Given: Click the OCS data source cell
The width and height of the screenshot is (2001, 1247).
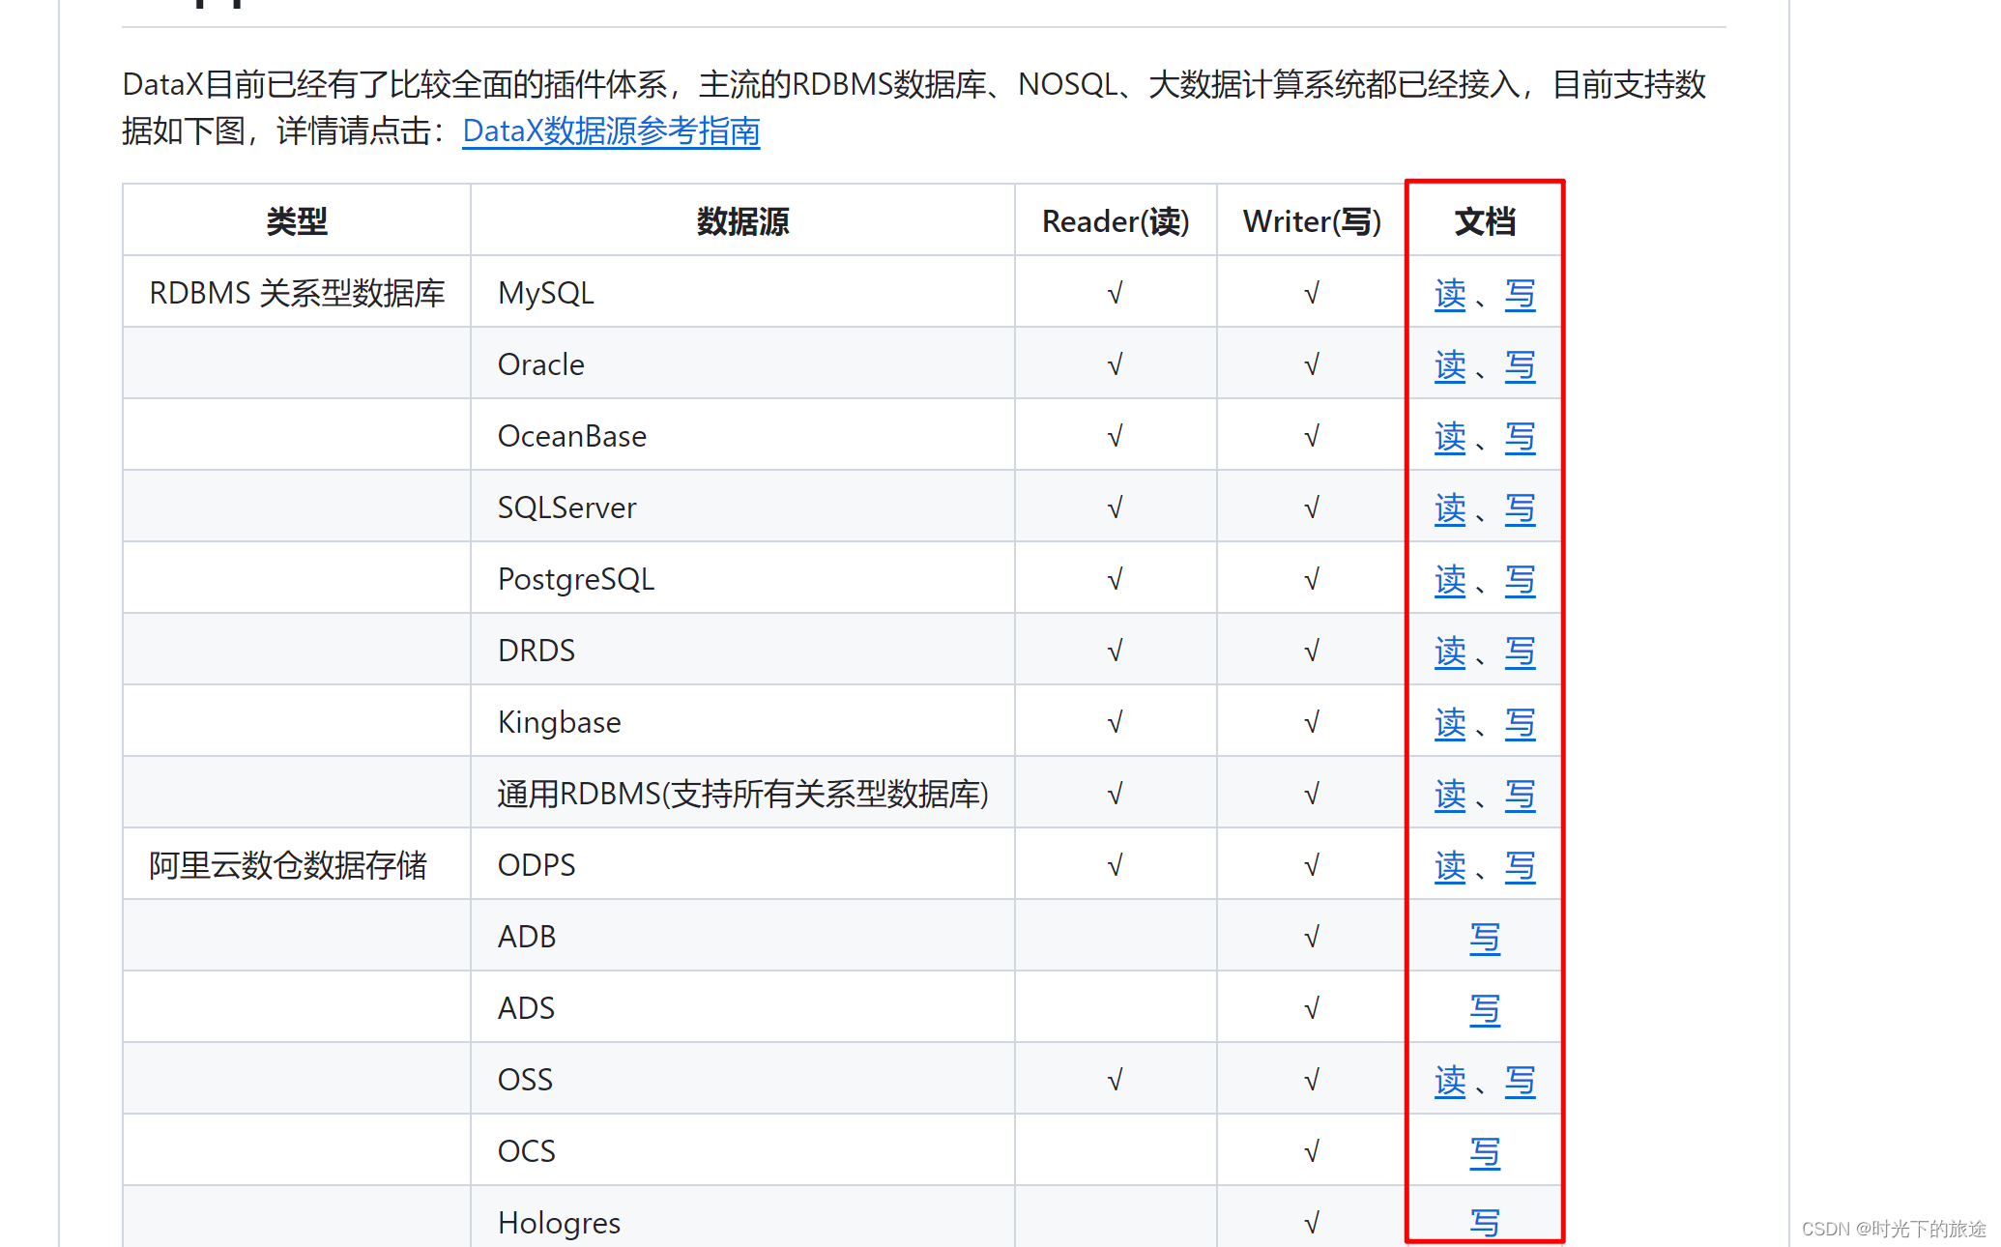Looking at the screenshot, I should [x=742, y=1150].
